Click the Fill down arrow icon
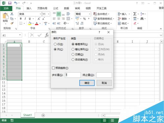 tap(135, 19)
